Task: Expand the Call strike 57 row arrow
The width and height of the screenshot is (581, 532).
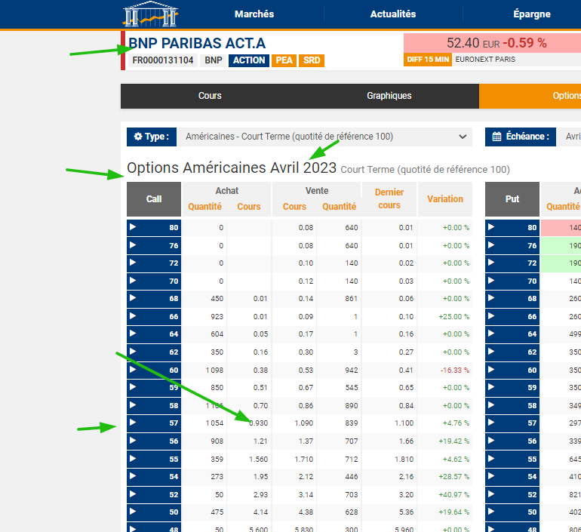Action: tap(133, 423)
